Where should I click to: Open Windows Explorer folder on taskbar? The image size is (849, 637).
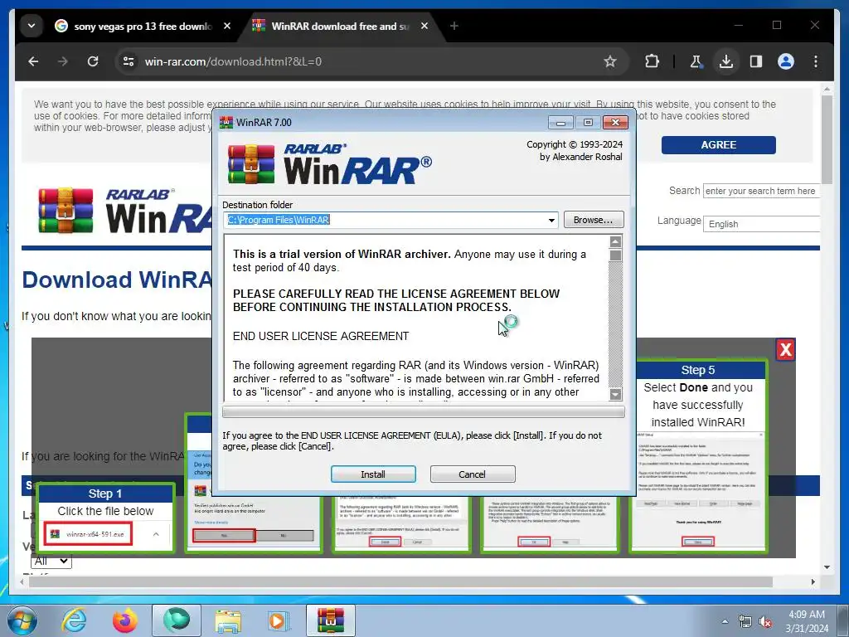pos(228,620)
